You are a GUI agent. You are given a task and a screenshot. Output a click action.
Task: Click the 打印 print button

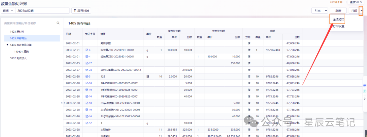point(354,11)
